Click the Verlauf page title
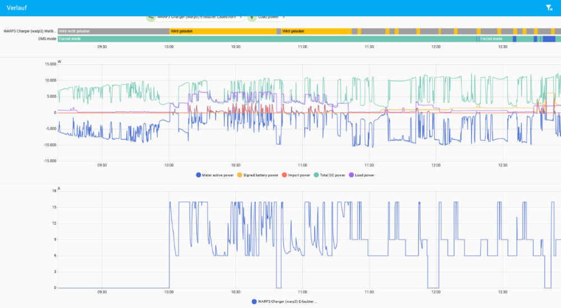This screenshot has height=308, width=561. point(17,8)
